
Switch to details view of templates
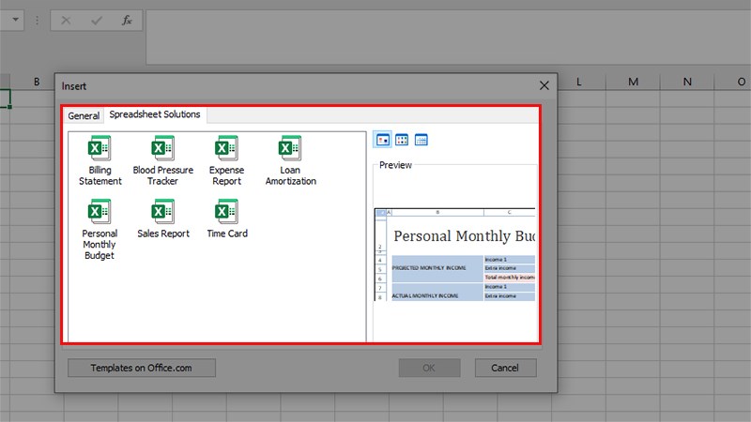click(x=421, y=140)
